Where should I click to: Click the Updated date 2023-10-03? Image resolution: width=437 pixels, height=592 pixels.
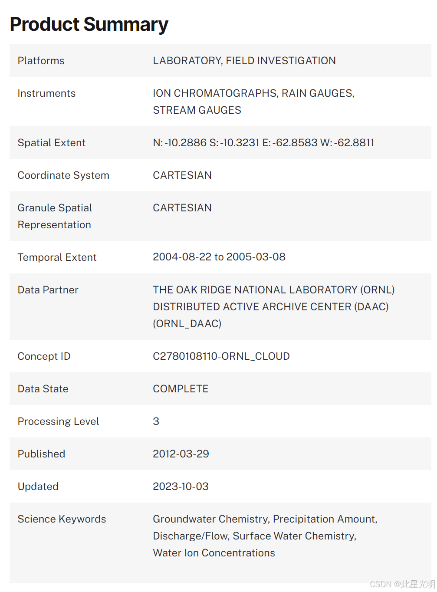tap(181, 487)
